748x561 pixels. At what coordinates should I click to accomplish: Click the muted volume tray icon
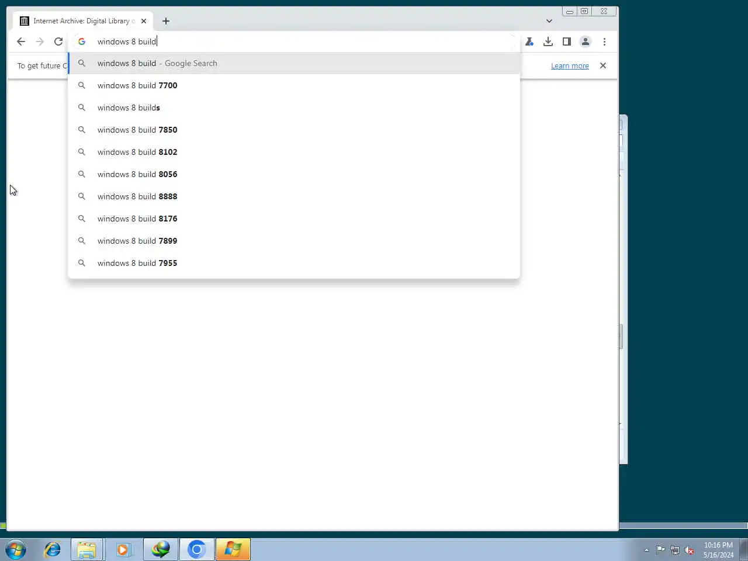(690, 550)
